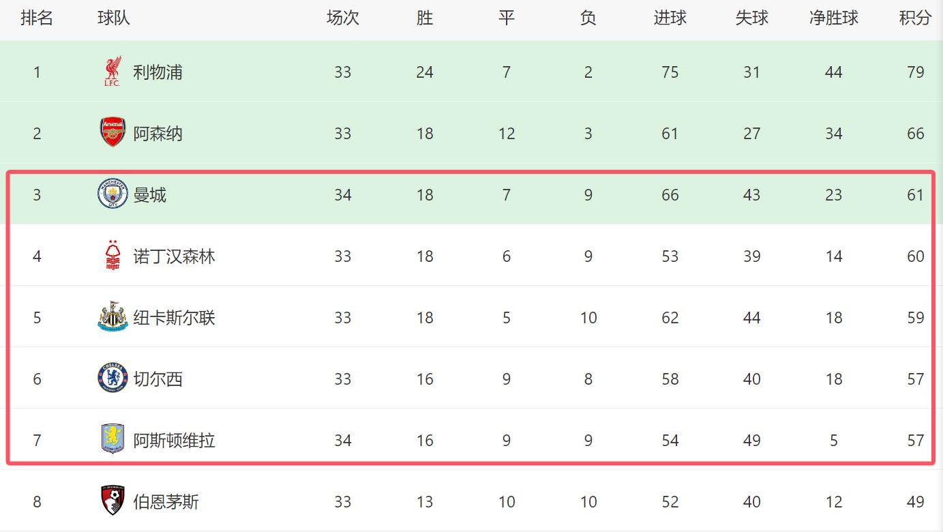943x532 pixels.
Task: Sort by the 净胜球 column header
Action: point(833,18)
